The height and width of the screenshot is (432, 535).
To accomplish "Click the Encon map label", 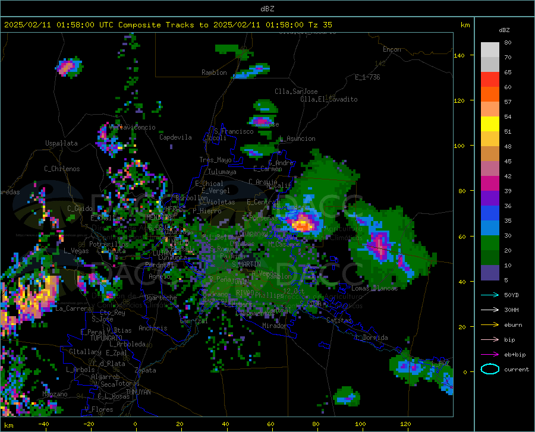I will pos(392,49).
